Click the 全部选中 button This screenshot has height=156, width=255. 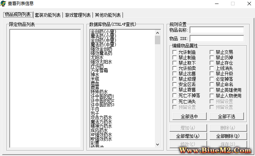click(x=190, y=116)
